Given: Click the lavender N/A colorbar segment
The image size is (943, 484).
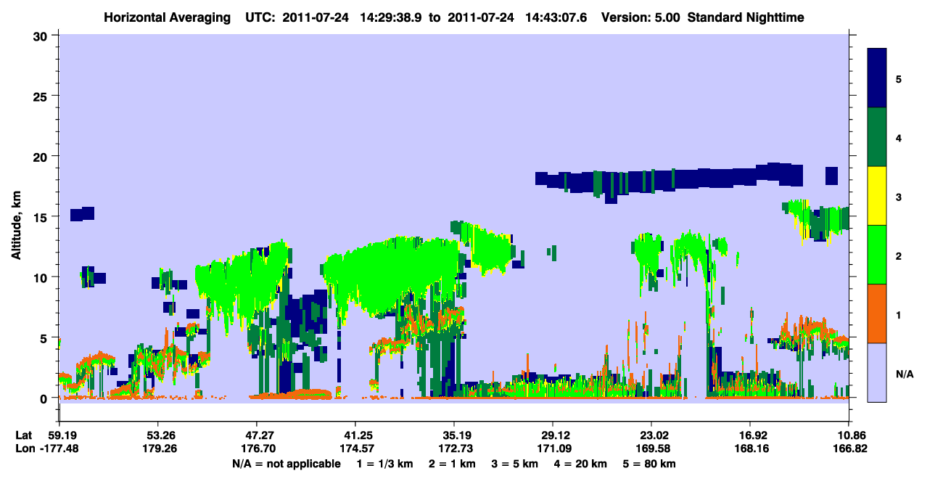Looking at the screenshot, I should click(x=877, y=372).
